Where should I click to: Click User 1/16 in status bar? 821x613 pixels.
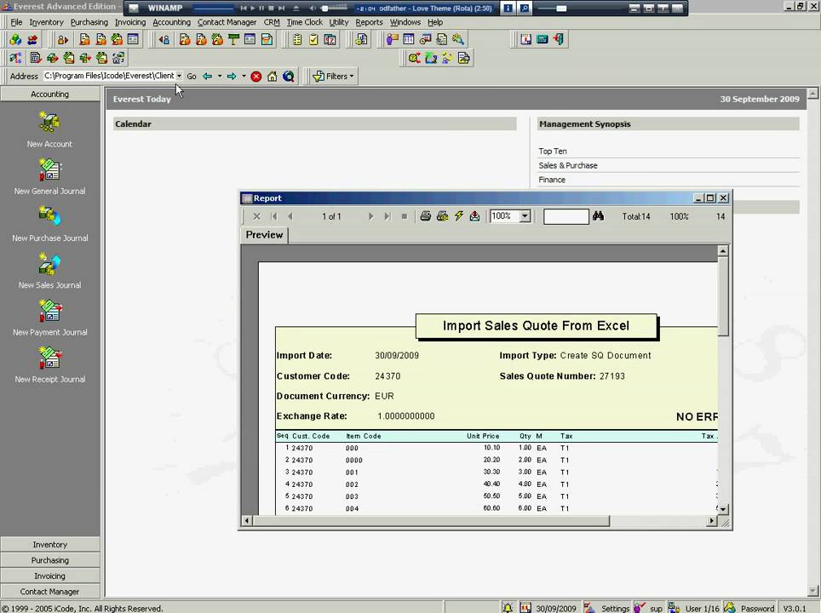[702, 608]
